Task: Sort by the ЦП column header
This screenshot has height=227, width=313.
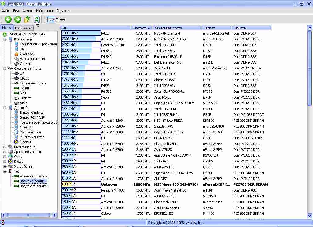Action: (x=95, y=28)
